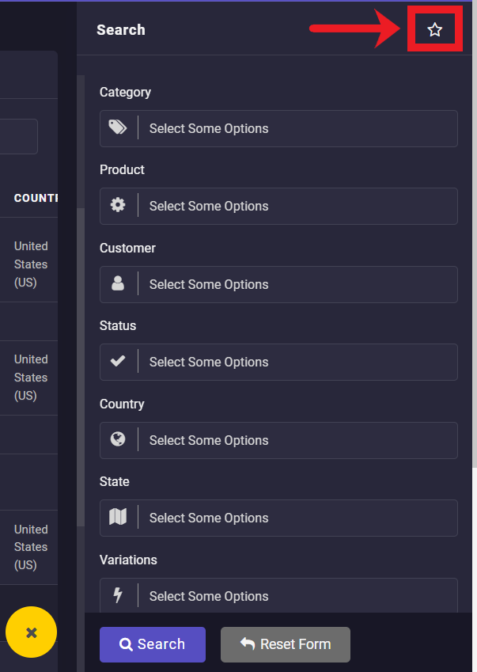Click the map icon beside State field

click(118, 518)
